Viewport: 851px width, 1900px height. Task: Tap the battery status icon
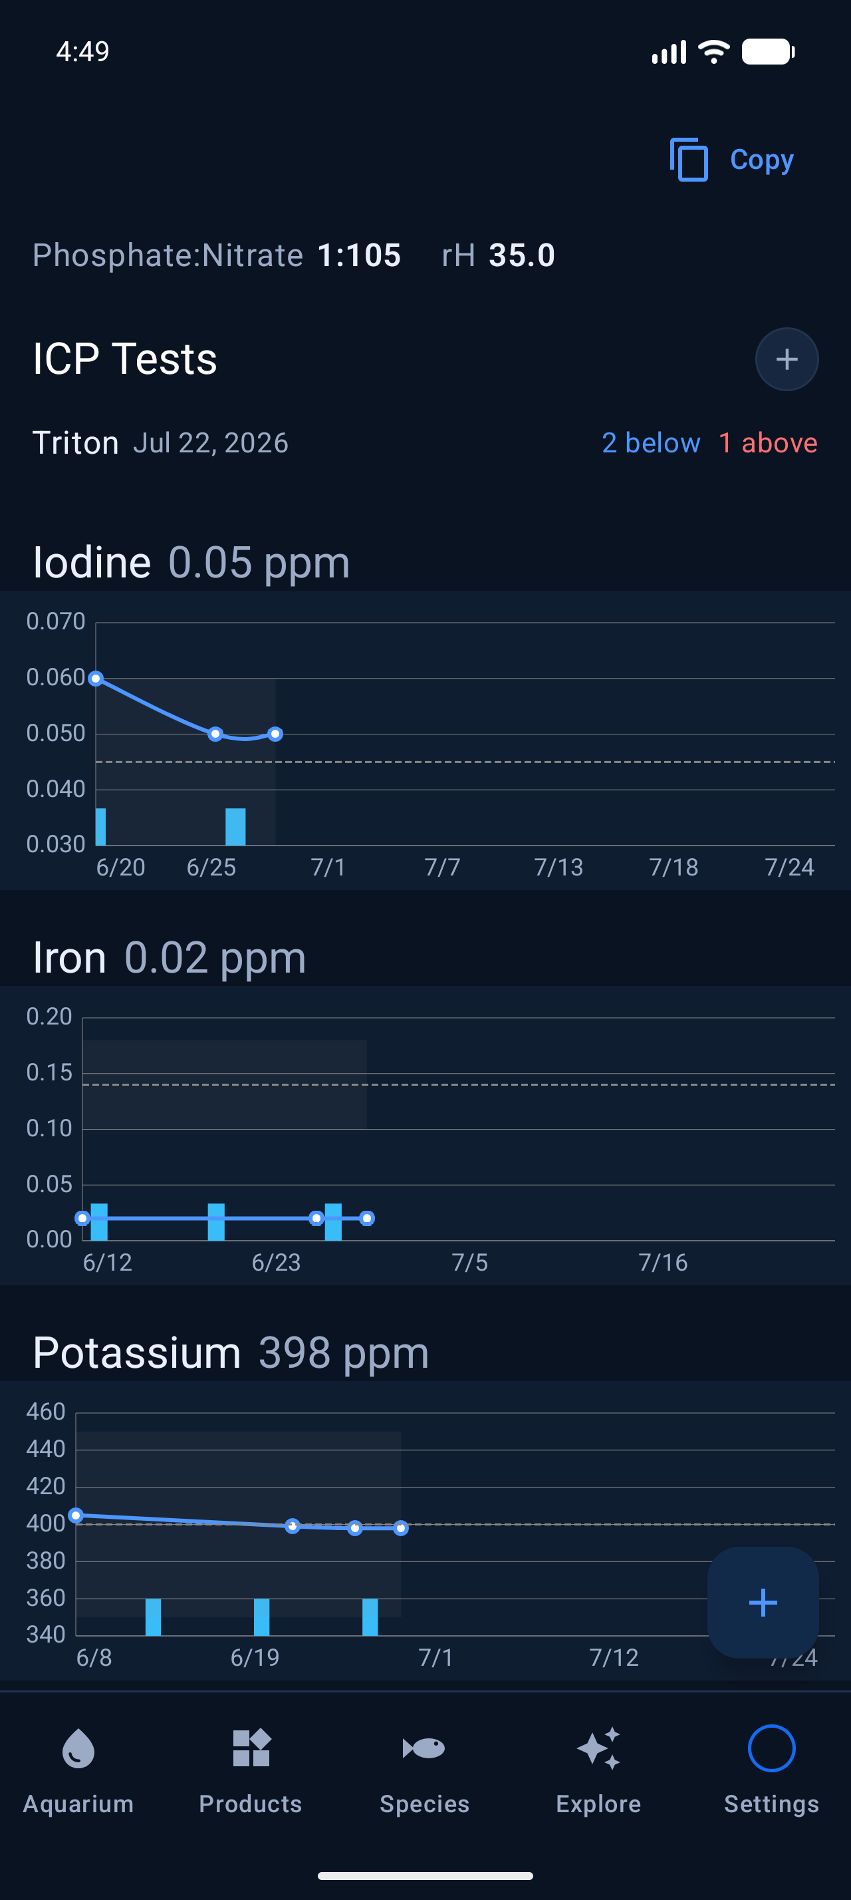coord(768,52)
